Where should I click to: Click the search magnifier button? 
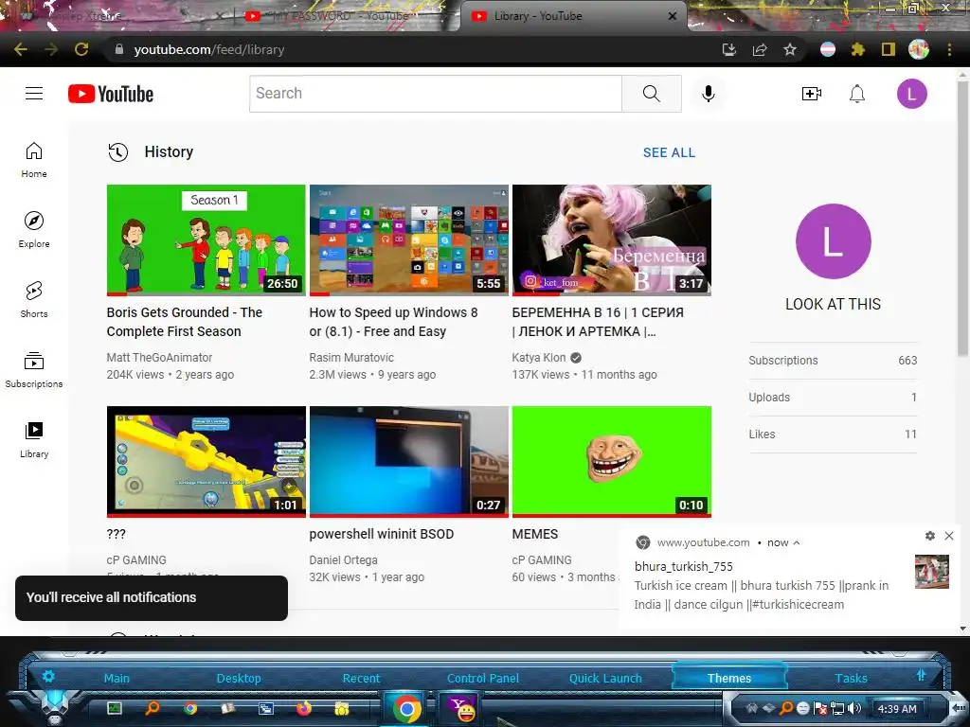(652, 94)
